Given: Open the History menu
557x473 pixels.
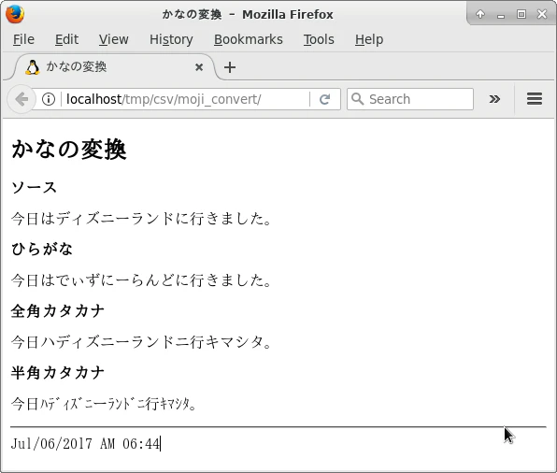Looking at the screenshot, I should 171,39.
